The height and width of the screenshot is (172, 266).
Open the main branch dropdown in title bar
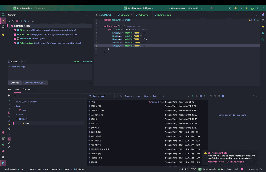coord(40,8)
